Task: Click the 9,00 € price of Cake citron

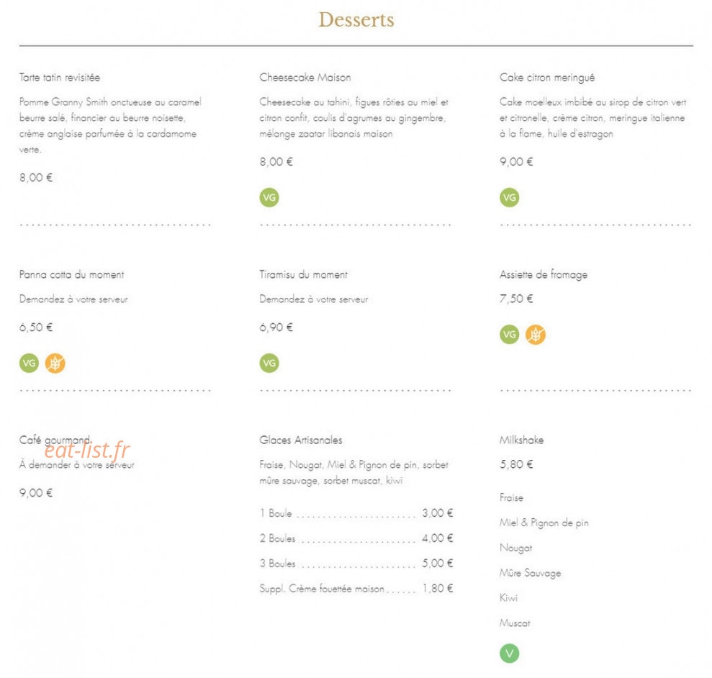Action: point(516,162)
